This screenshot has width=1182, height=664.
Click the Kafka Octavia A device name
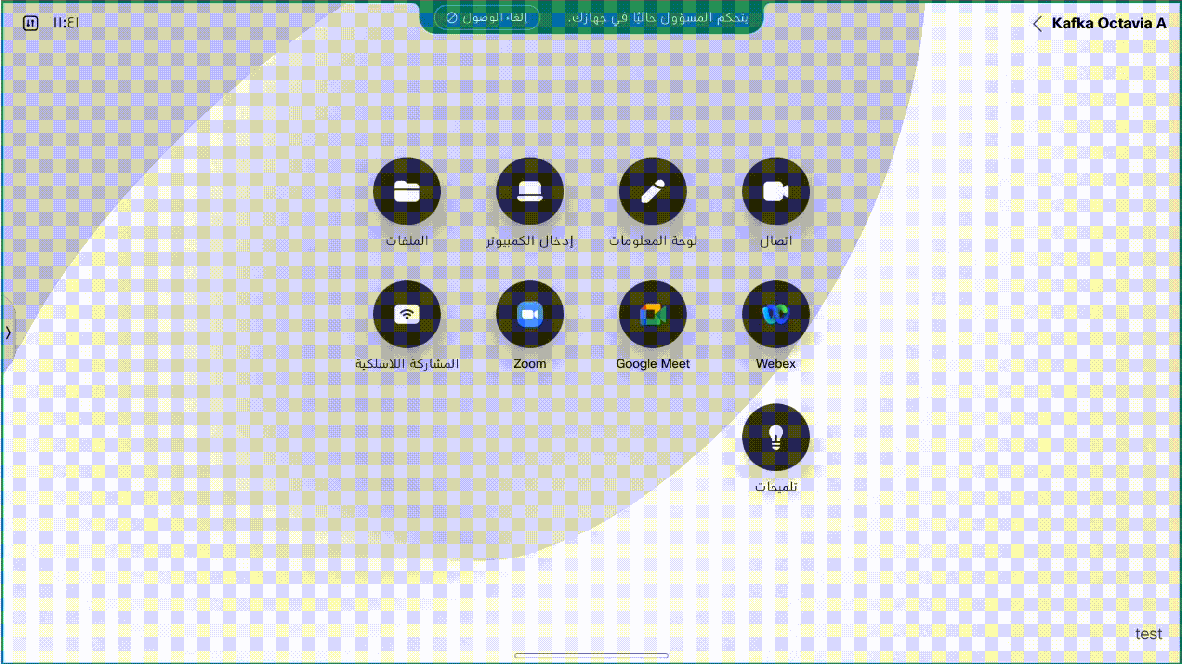[x=1108, y=23]
